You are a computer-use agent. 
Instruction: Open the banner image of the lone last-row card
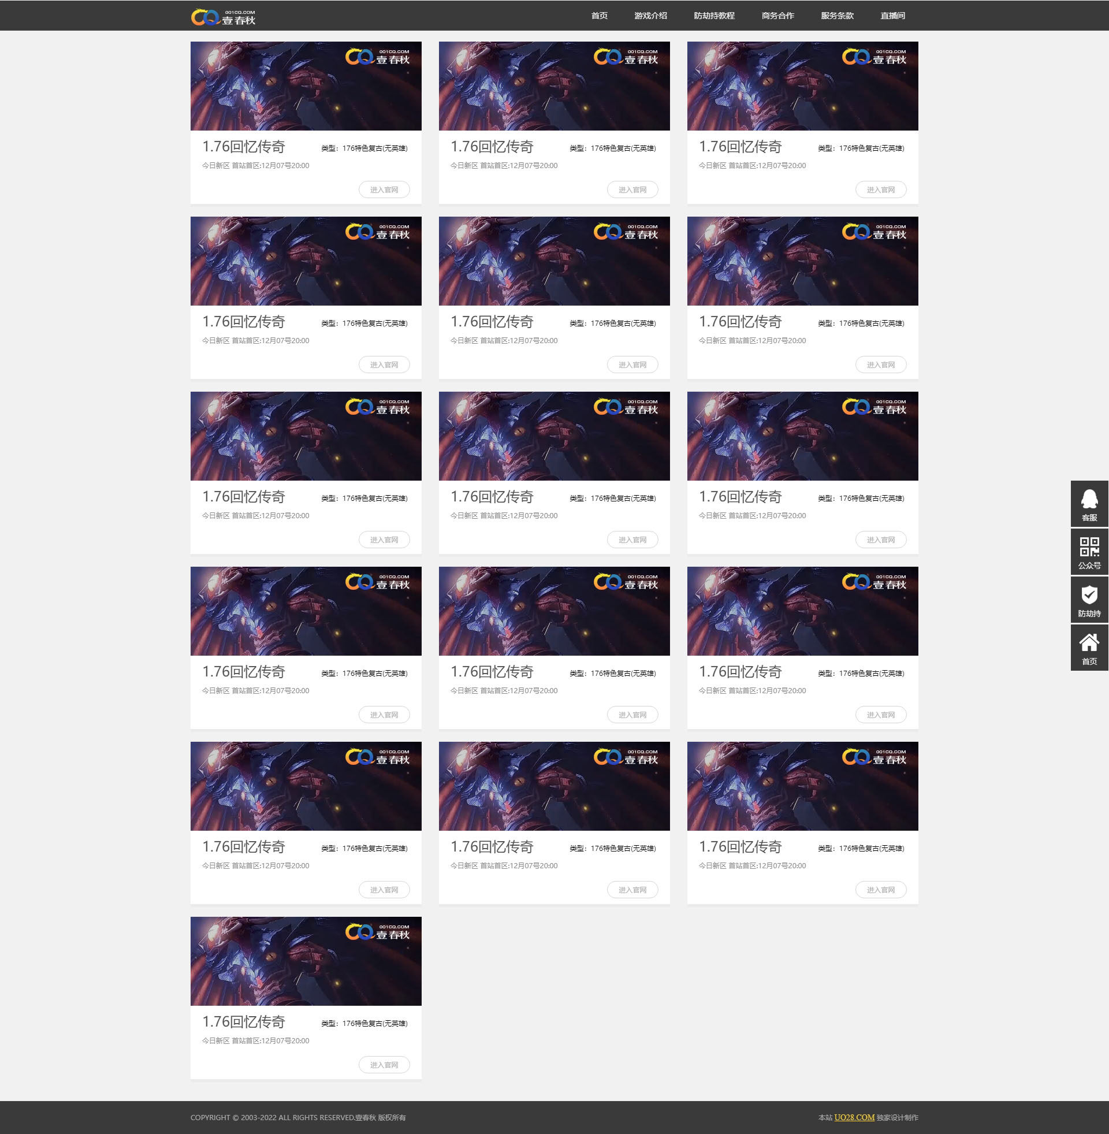pyautogui.click(x=306, y=961)
